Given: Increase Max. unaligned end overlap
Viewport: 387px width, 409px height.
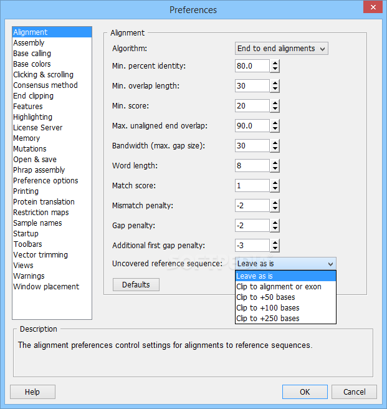Looking at the screenshot, I should [275, 123].
